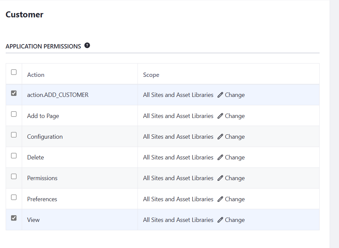Tick the Delete permission checkbox
The image size is (339, 248).
tap(14, 156)
